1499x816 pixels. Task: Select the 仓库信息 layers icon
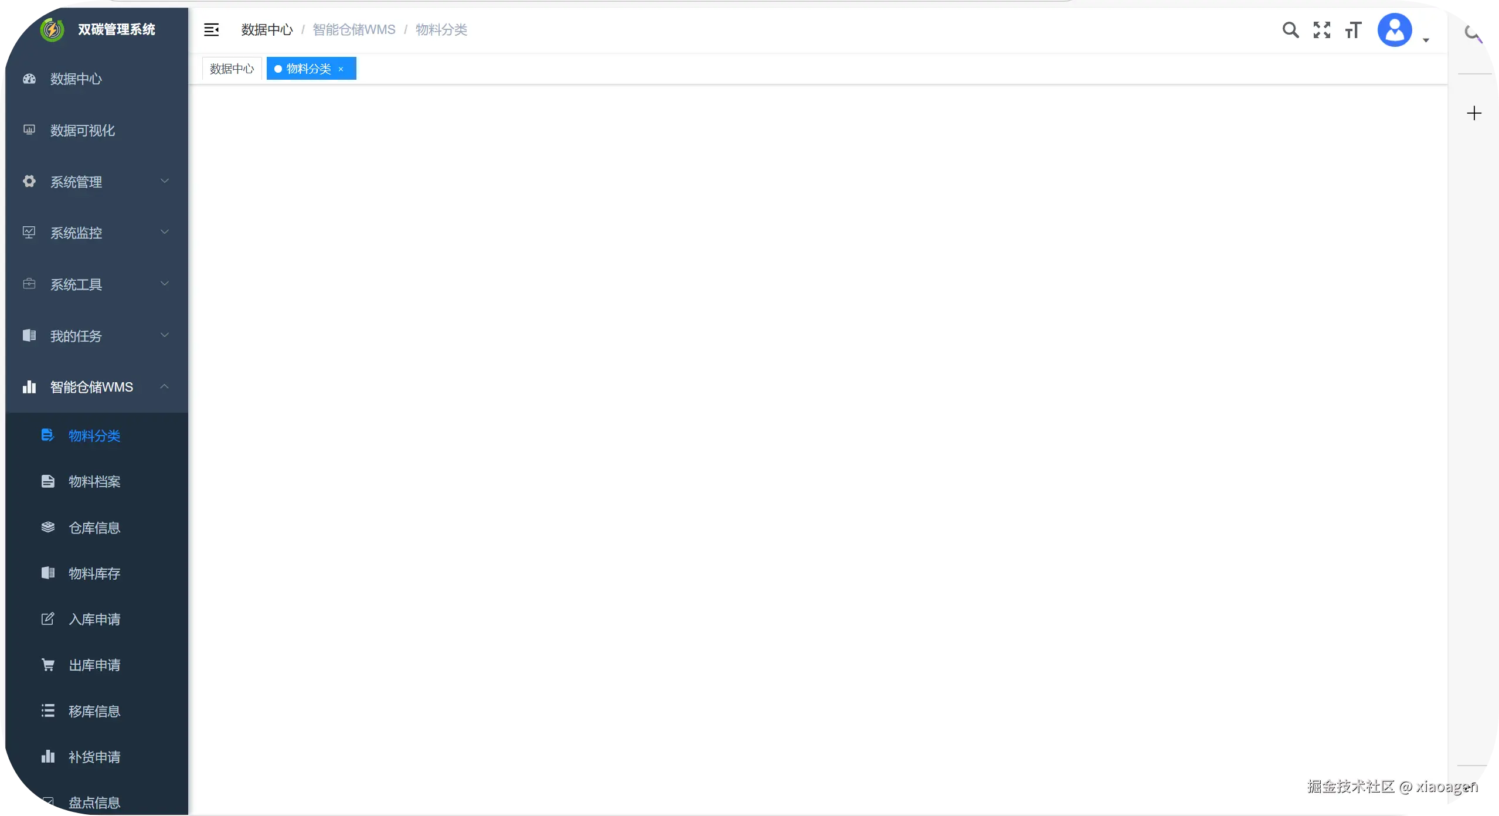(47, 527)
